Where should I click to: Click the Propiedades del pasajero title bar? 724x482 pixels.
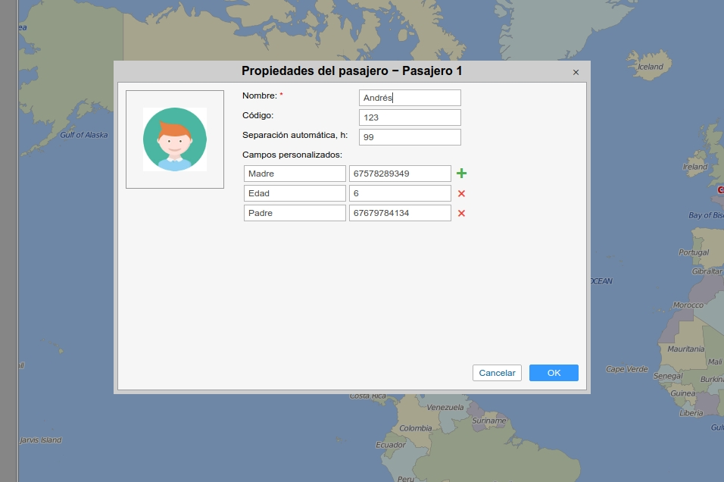(351, 71)
